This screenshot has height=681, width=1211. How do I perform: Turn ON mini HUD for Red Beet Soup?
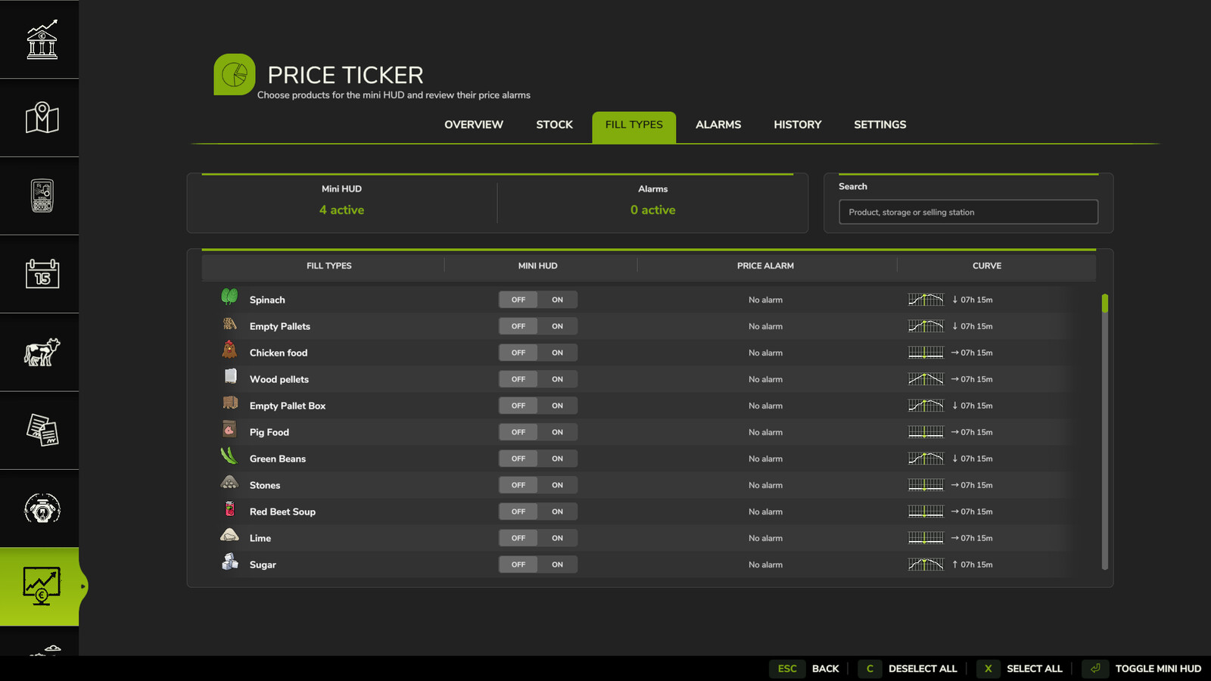click(x=558, y=512)
